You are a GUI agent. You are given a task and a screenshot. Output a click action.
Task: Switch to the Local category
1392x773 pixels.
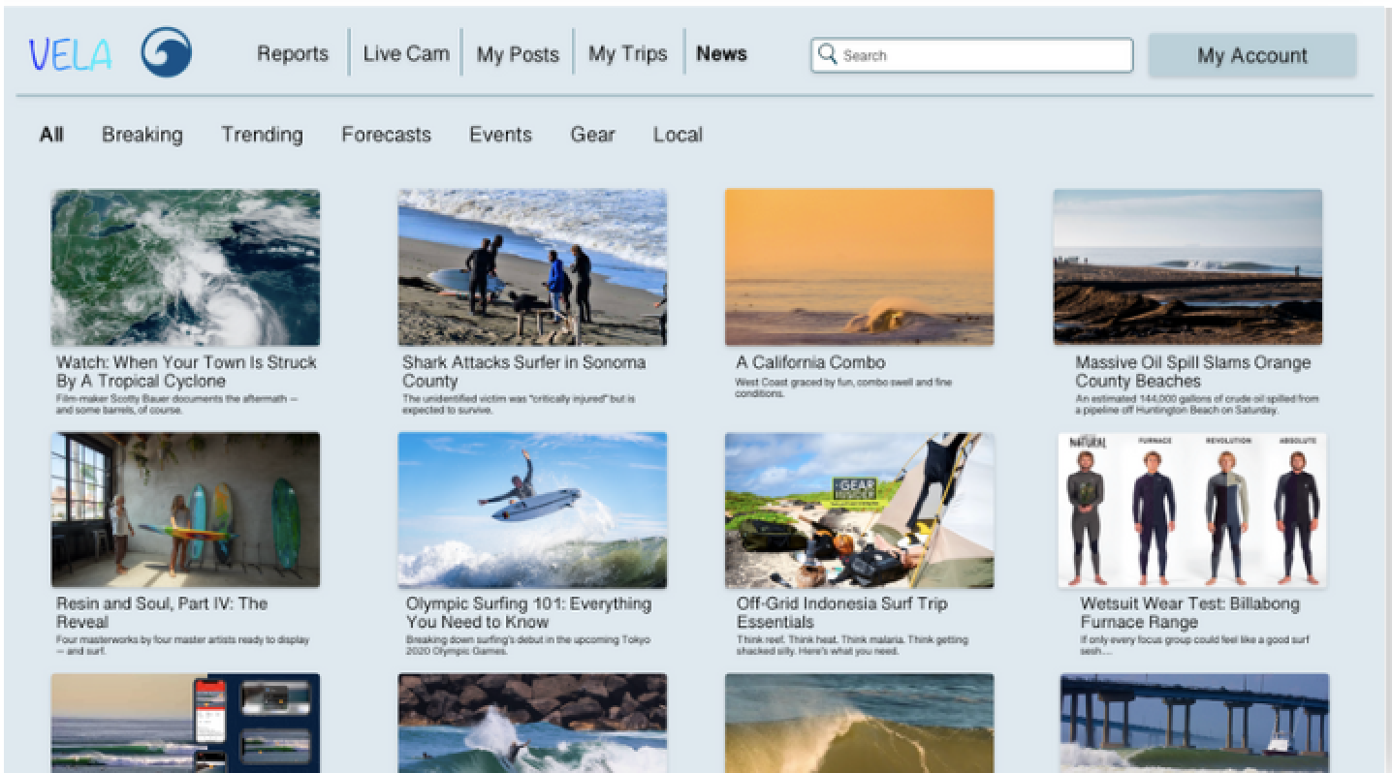click(678, 135)
